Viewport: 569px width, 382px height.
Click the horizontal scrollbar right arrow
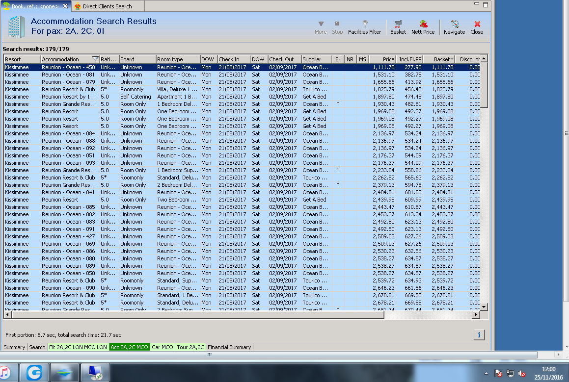click(x=476, y=314)
